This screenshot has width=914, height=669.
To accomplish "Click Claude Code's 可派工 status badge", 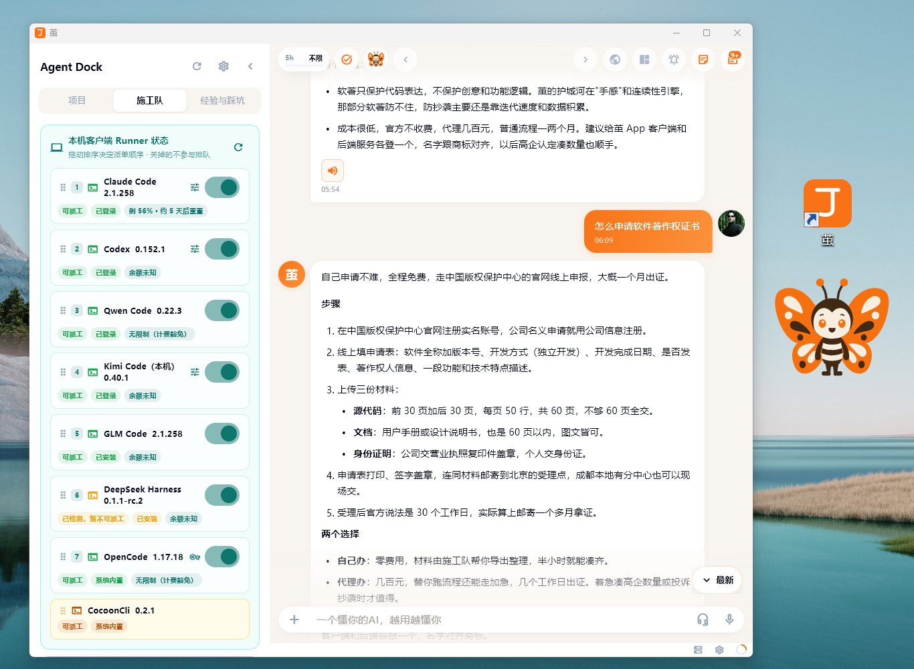I will coord(72,211).
